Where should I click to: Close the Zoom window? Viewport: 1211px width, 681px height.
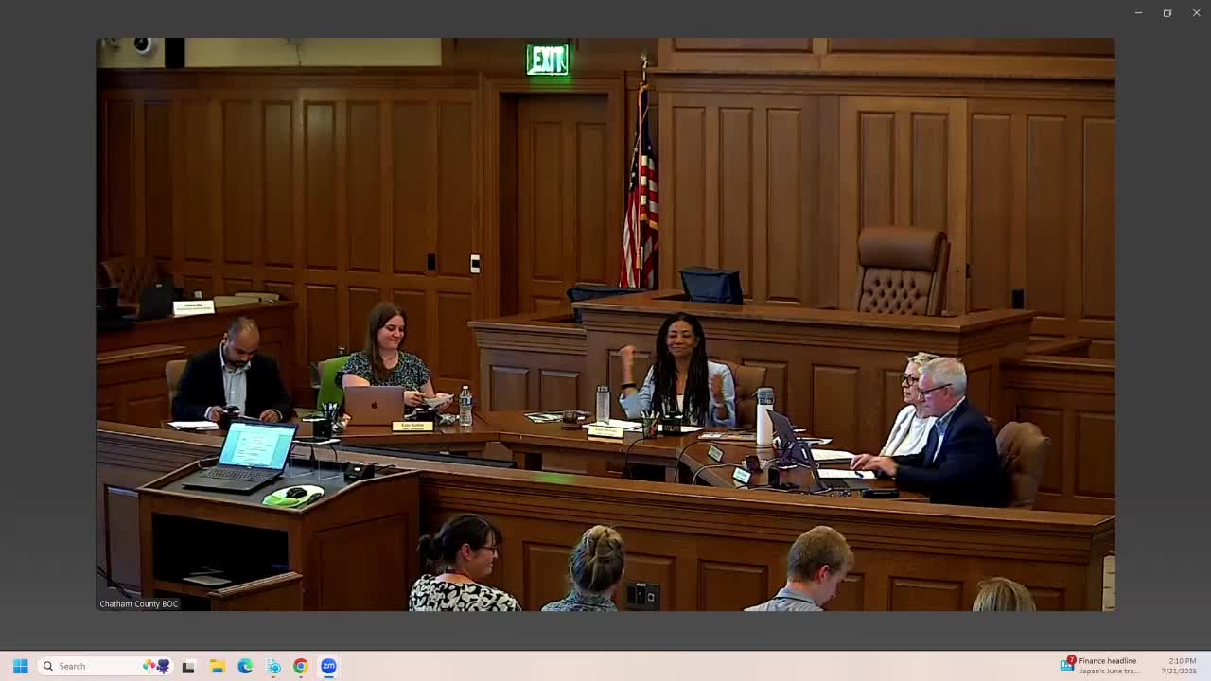[x=1196, y=12]
